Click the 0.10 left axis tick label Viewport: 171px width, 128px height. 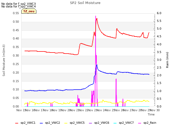[16, 90]
